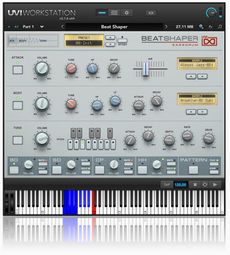Open the fx page

click(x=210, y=27)
